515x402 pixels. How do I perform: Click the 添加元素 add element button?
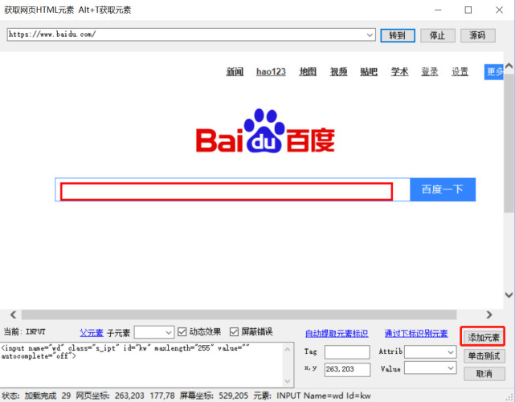point(484,337)
